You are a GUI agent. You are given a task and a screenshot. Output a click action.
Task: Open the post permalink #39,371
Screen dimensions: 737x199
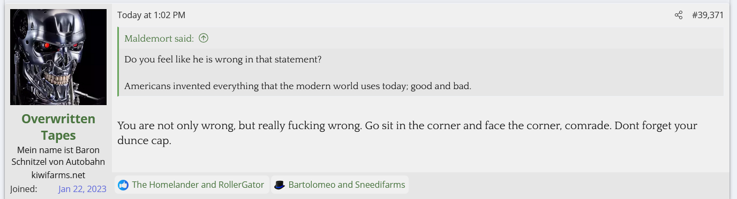tap(708, 15)
